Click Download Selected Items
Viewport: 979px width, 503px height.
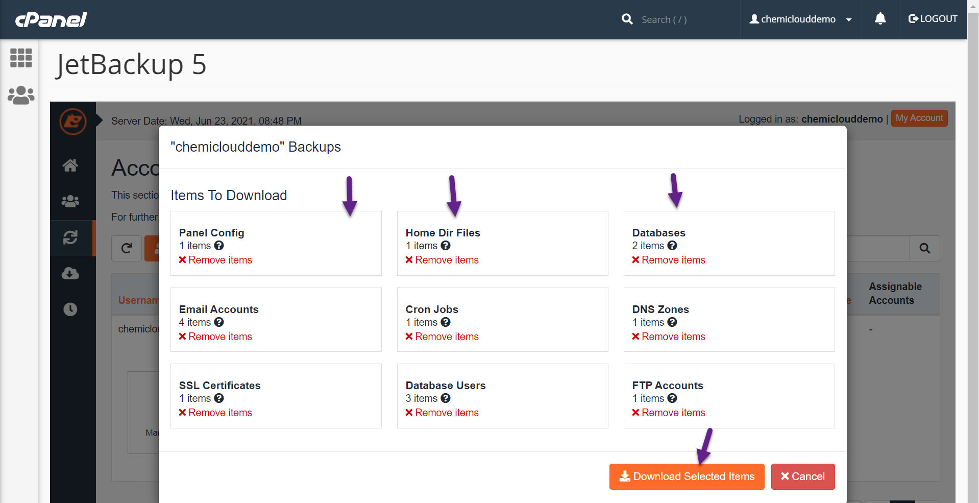687,476
